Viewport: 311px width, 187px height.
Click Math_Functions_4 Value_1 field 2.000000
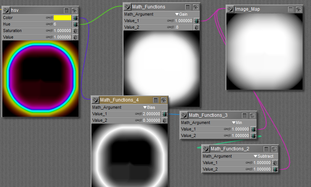point(151,114)
